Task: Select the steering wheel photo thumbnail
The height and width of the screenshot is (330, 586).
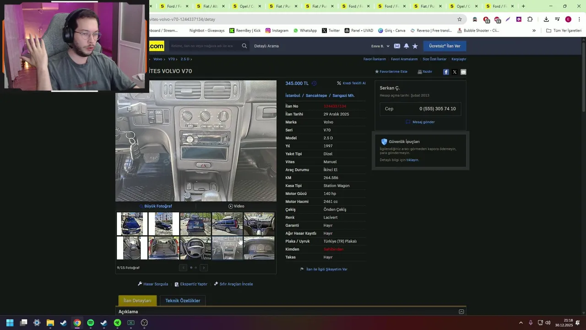Action: click(x=195, y=248)
